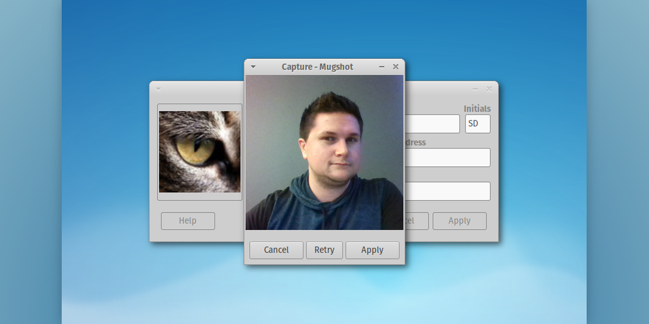Click the cat eye profile picture
Image resolution: width=649 pixels, height=324 pixels.
199,152
